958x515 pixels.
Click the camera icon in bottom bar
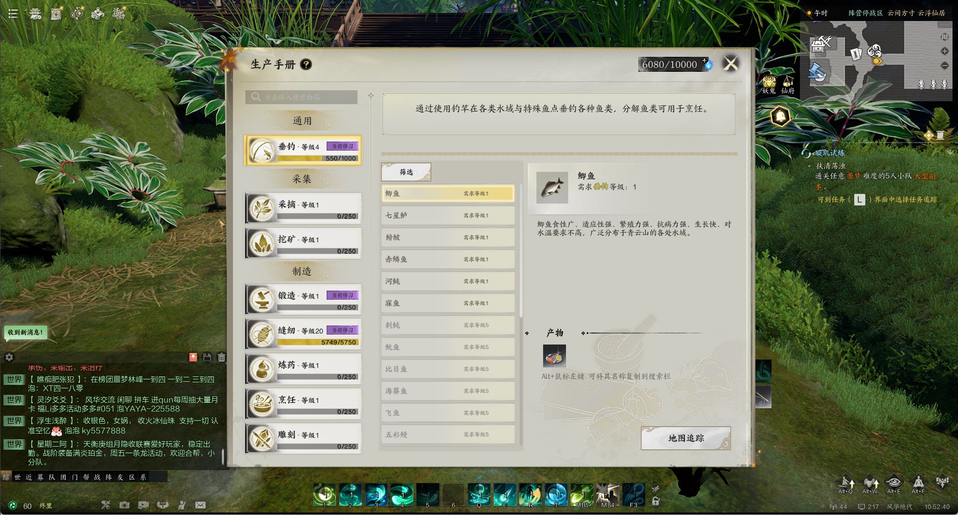pyautogui.click(x=124, y=505)
